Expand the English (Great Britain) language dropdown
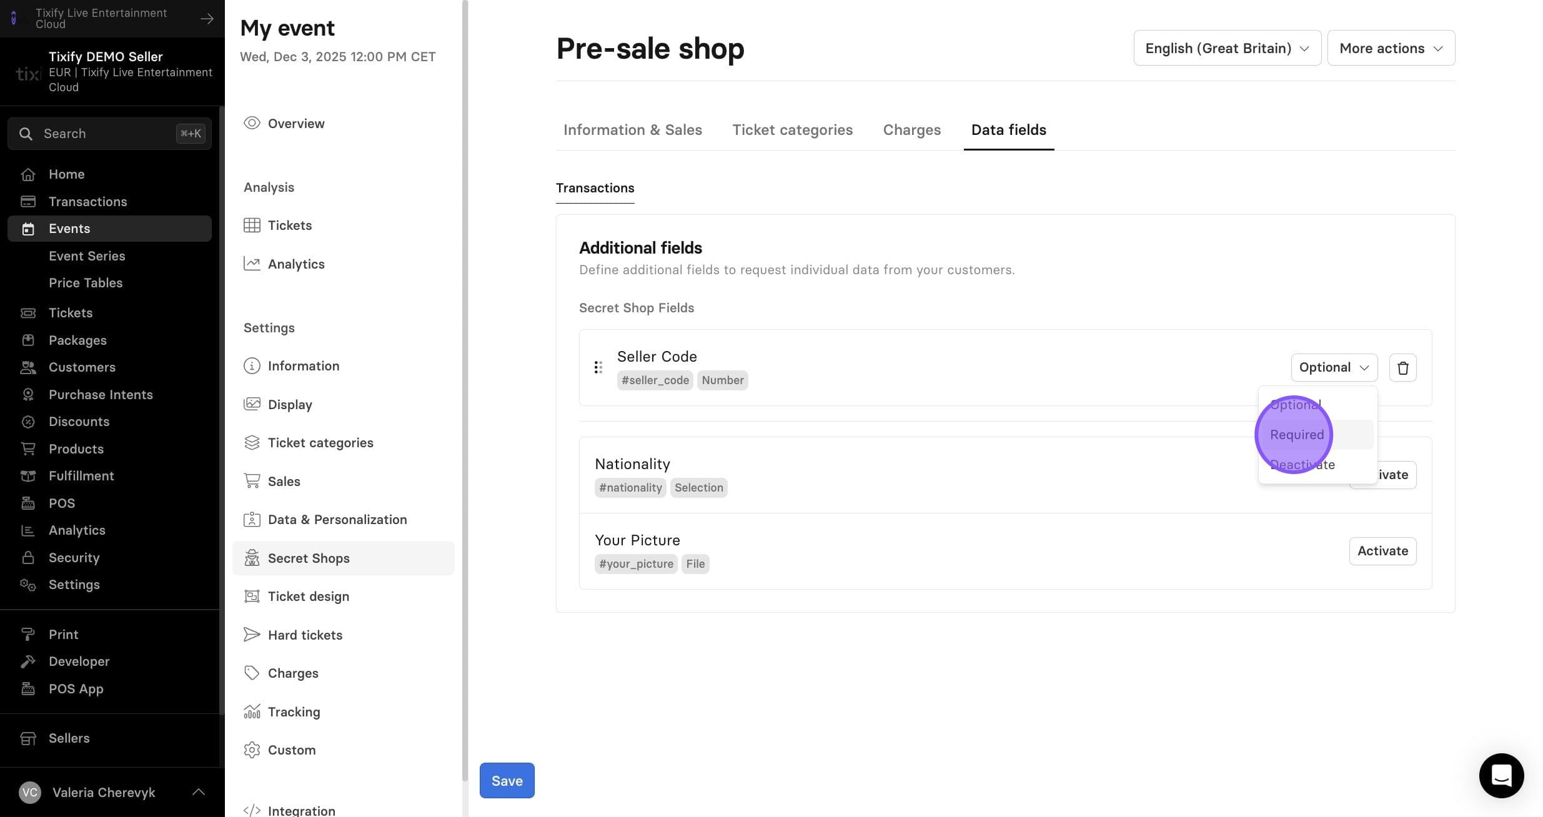The height and width of the screenshot is (817, 1543). click(x=1227, y=48)
